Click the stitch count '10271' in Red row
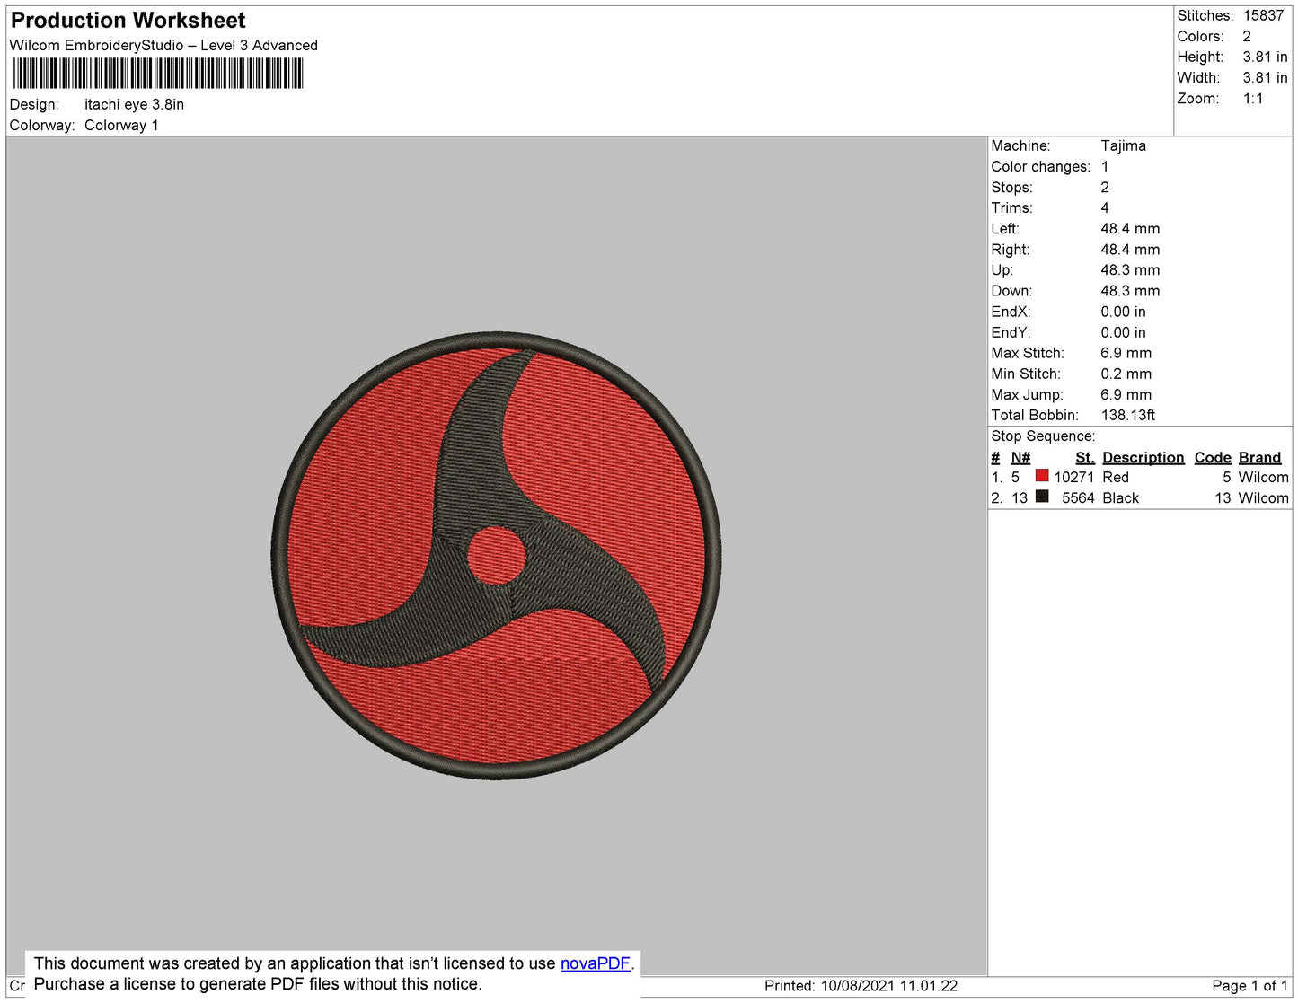The width and height of the screenshot is (1298, 1003). (1074, 478)
